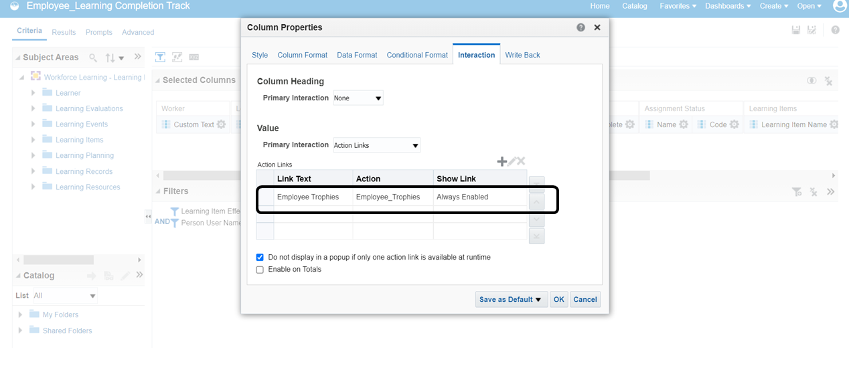The image size is (849, 374).
Task: Click the user profile icon at top right
Action: point(840,6)
